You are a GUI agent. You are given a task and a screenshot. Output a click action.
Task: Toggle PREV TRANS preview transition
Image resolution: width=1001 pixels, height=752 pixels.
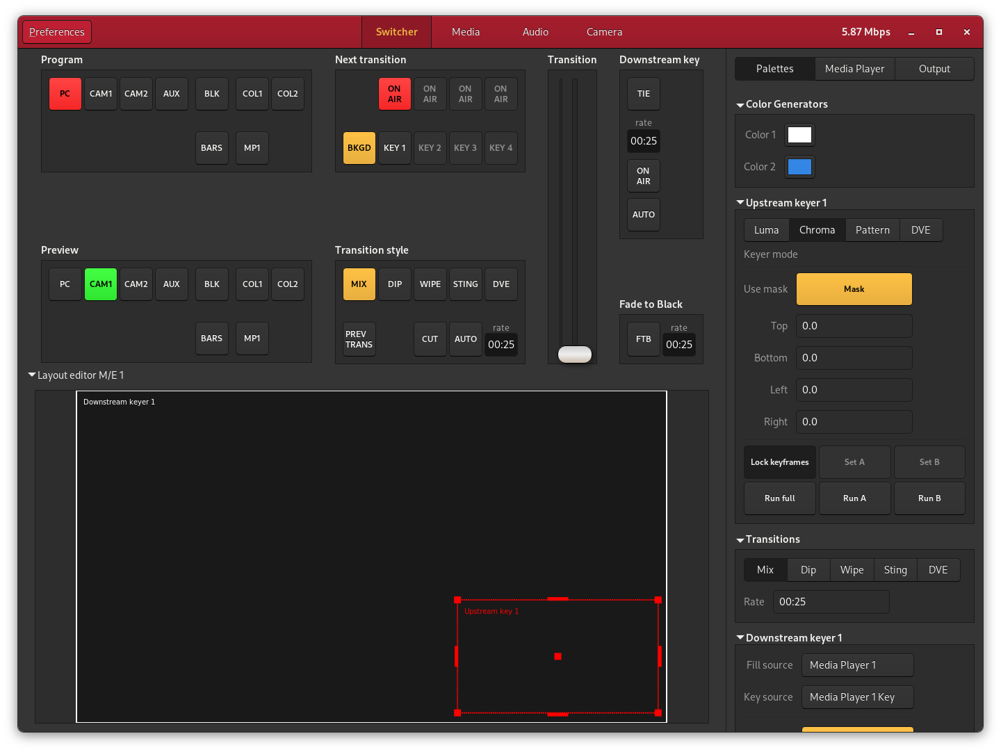pos(359,339)
